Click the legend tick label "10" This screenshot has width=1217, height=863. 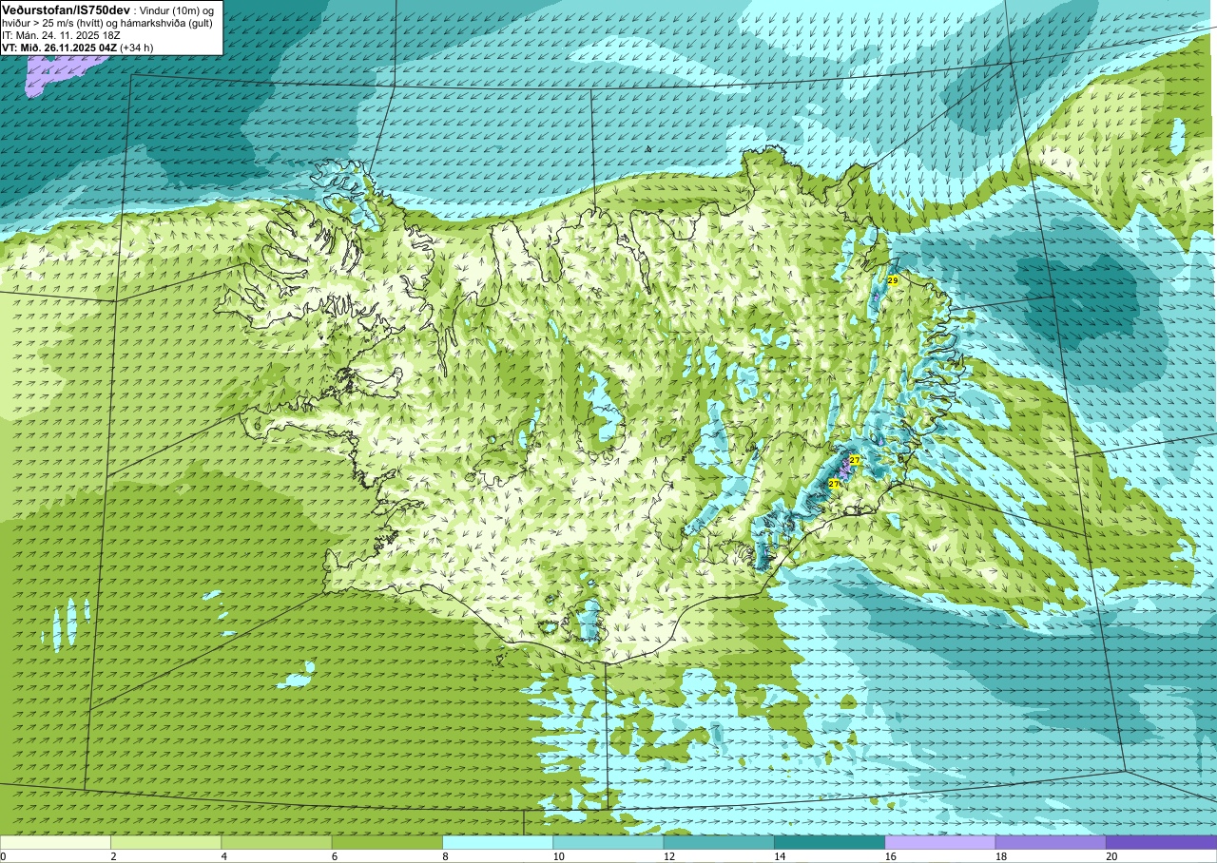(x=558, y=856)
